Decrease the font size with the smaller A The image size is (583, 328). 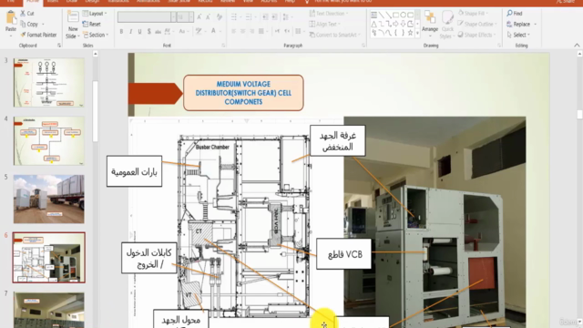tap(209, 17)
